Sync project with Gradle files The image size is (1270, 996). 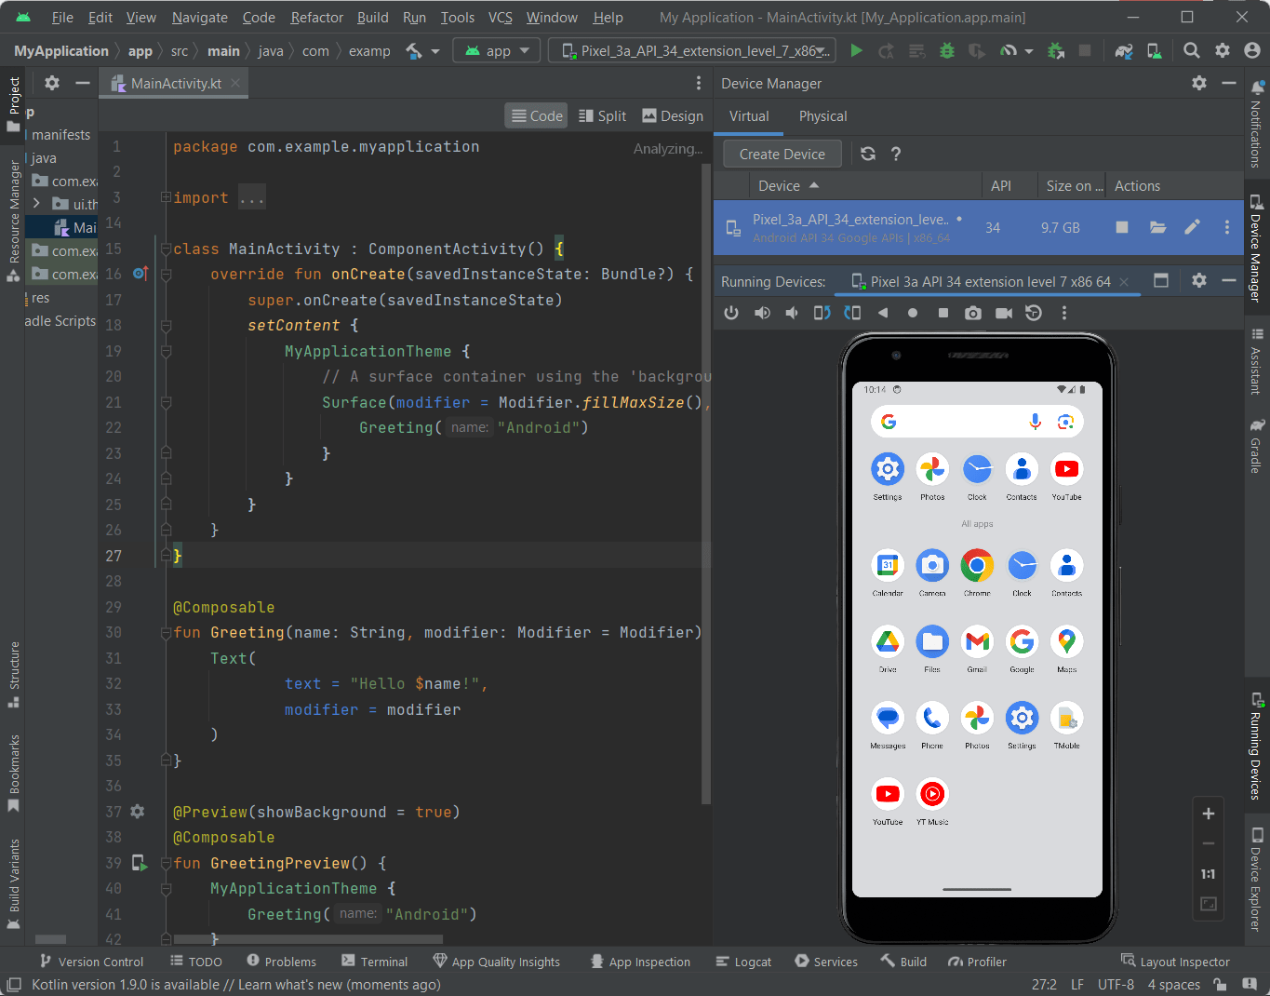(1125, 51)
